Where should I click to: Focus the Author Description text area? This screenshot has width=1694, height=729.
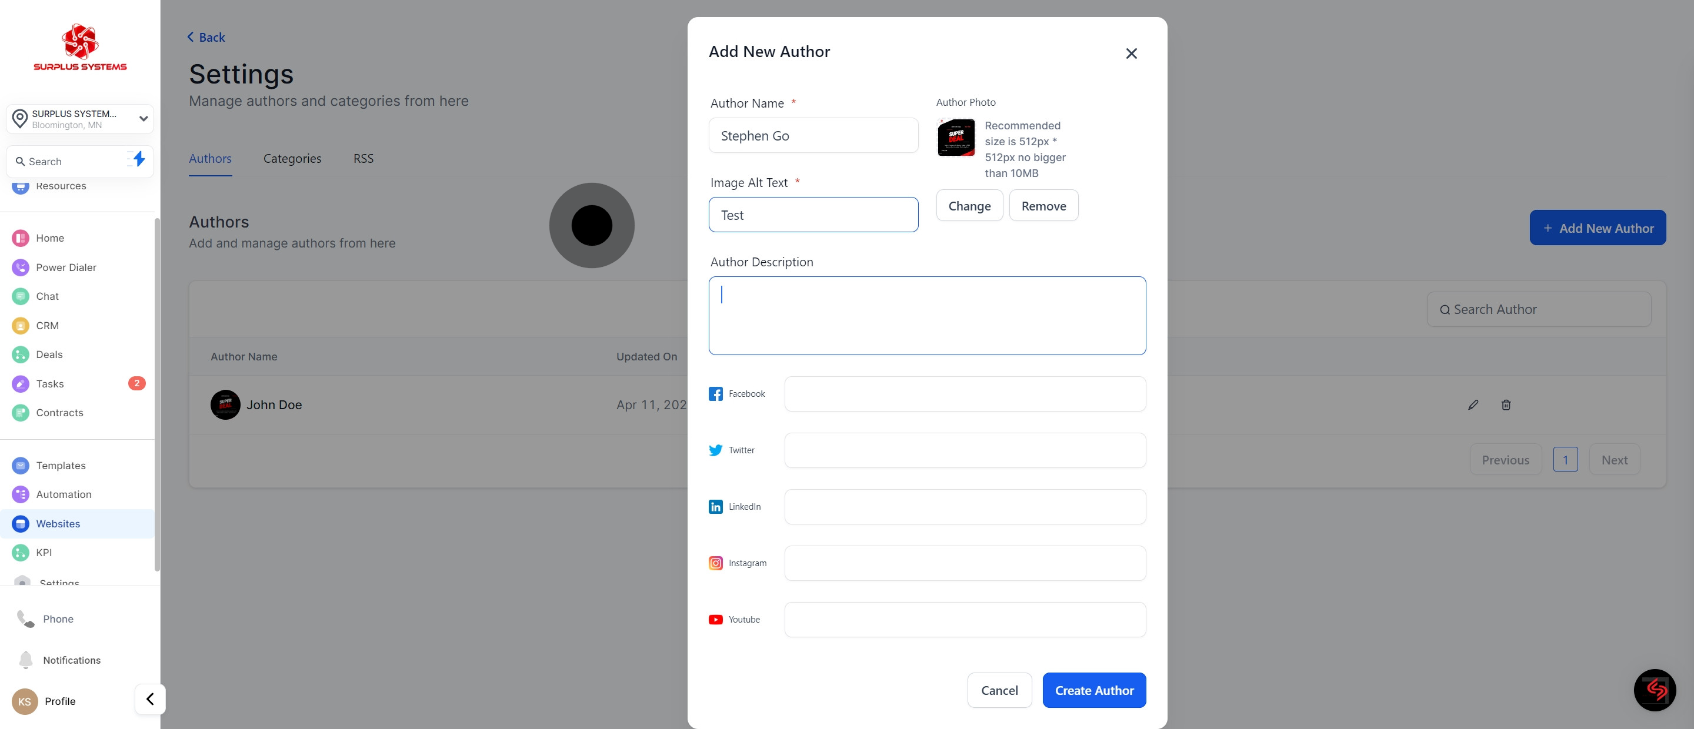pos(926,316)
